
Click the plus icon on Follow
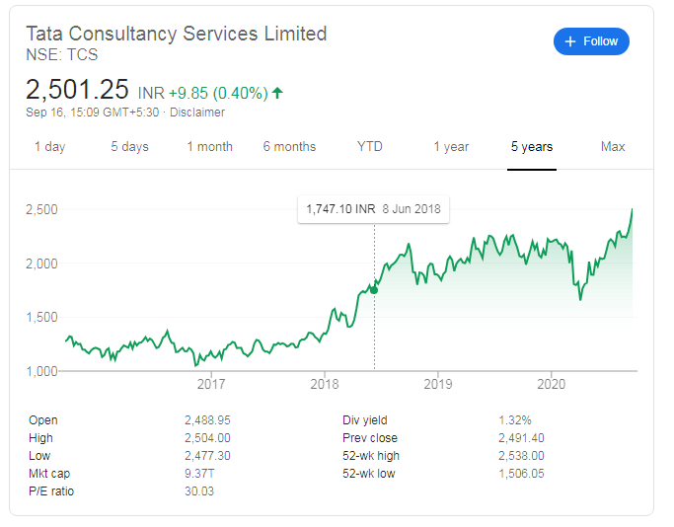click(569, 41)
